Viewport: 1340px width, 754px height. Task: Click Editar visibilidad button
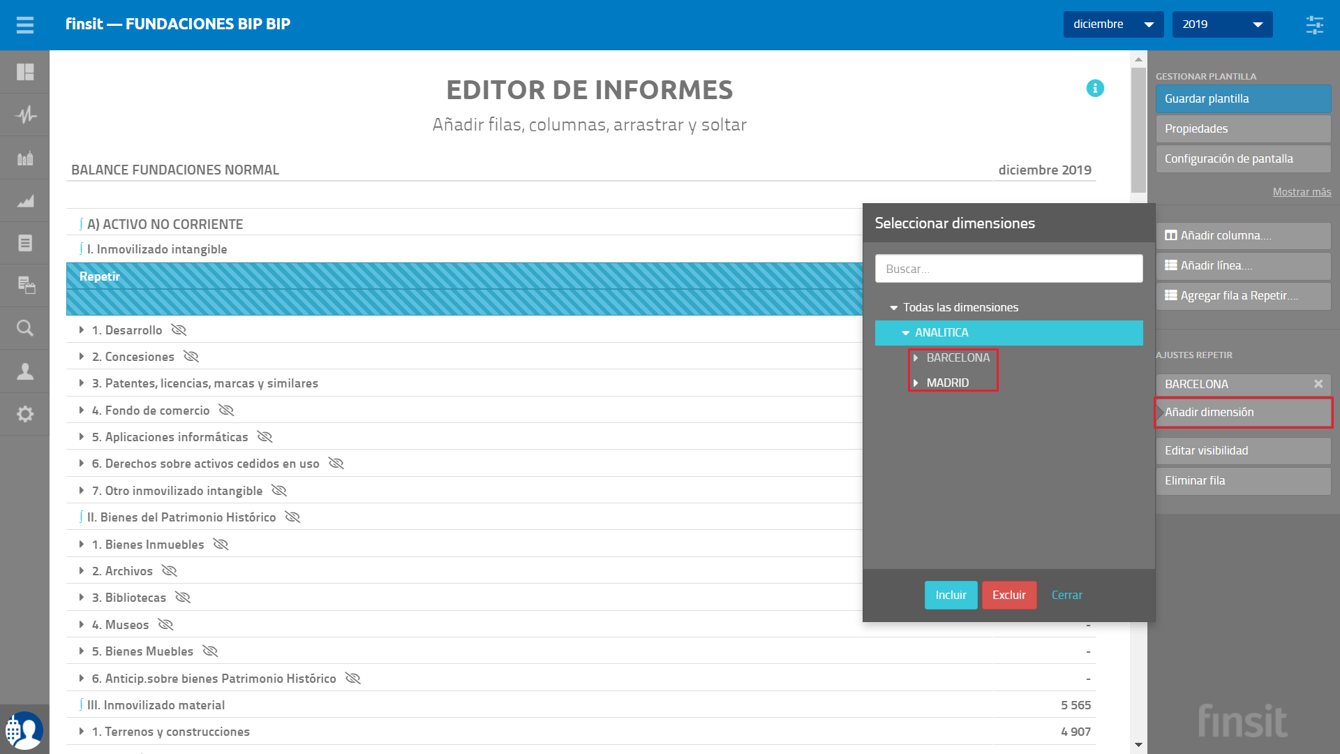[x=1243, y=451]
